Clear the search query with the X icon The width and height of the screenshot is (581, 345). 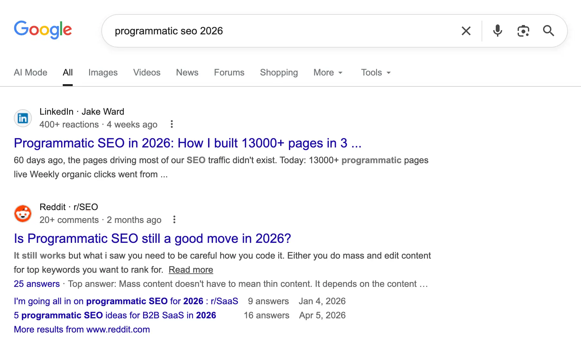[466, 31]
